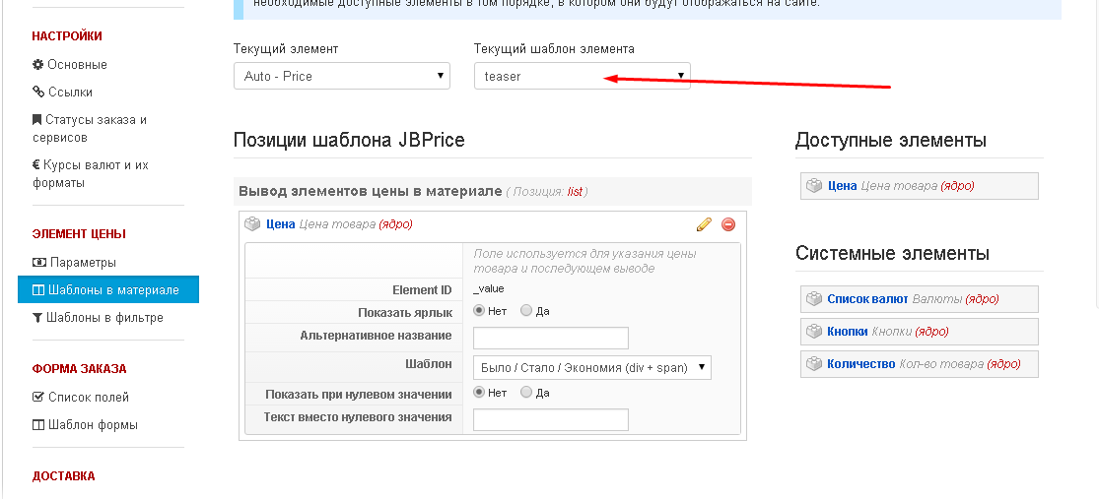The width and height of the screenshot is (1099, 499).
Task: Click cube icon in Доступные элементы Цена item
Action: coord(814,186)
